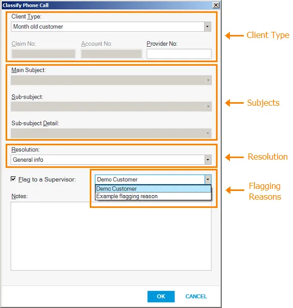
Task: Close the Classify Phone Call dialog
Action: 216,5
